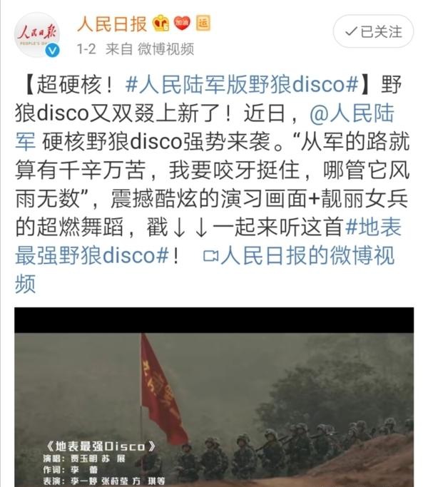
Task: Open hashtag #地表最强野狼disco#
Action: pos(208,241)
